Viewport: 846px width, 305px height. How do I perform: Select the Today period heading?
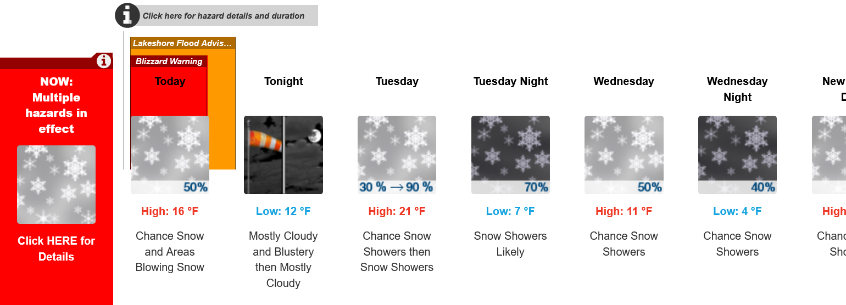170,81
